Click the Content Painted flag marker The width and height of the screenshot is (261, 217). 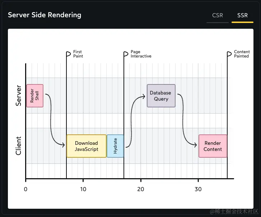(229, 54)
